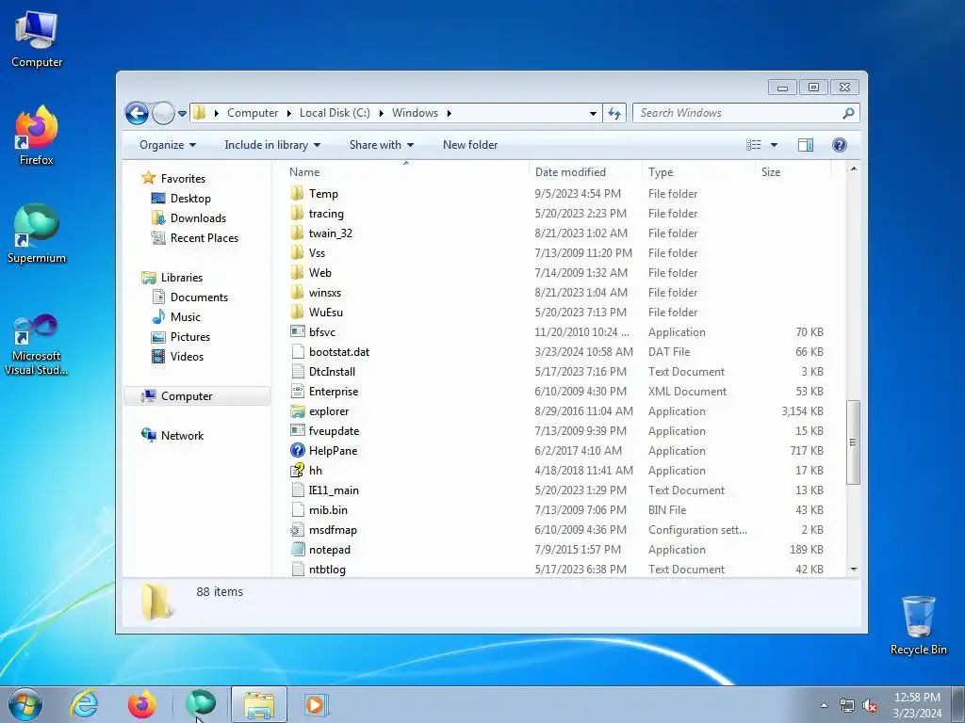Select the fveupdate application icon

click(297, 431)
